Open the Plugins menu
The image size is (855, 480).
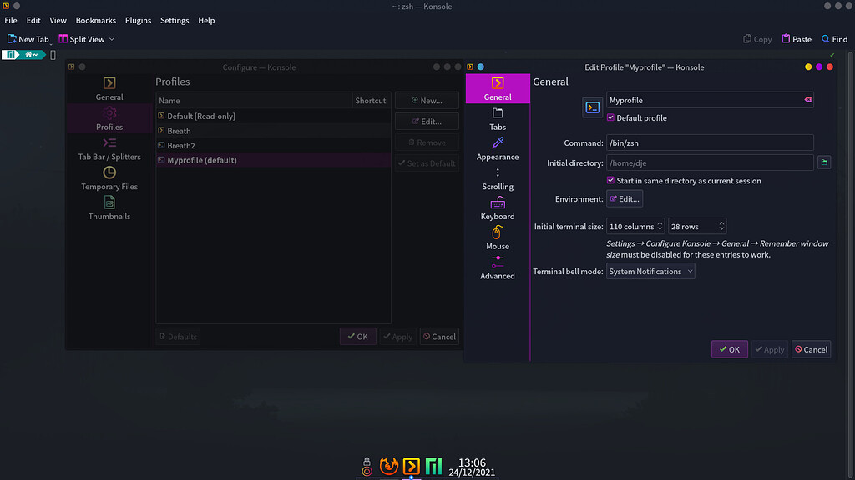click(137, 20)
